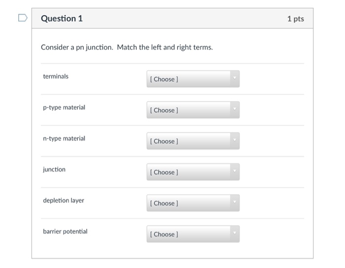Open the barrier potential Choose dropdown
Viewport: 345px width, 268px height.
pos(193,234)
